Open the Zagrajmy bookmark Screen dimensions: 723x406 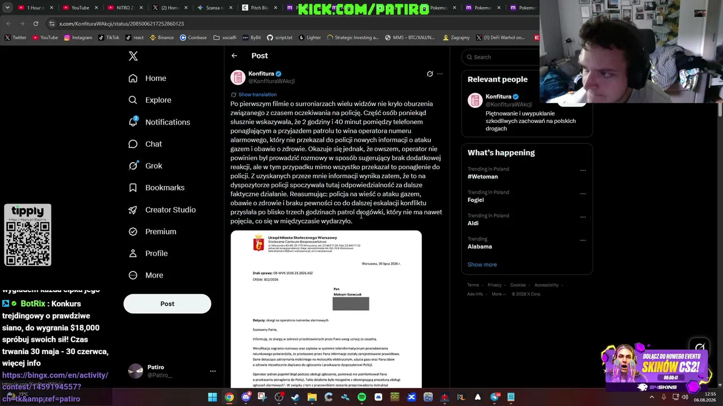click(456, 38)
